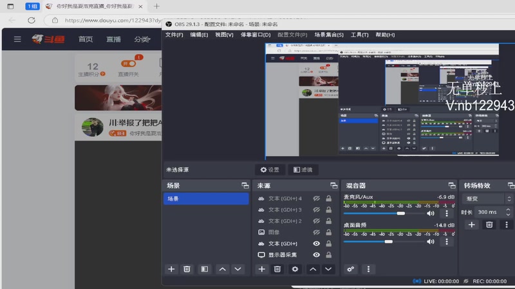Open 文件(F) menu
The image size is (515, 289).
174,35
